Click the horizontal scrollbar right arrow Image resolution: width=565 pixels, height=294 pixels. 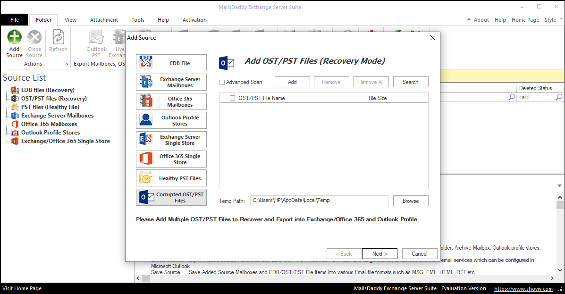coord(552,278)
